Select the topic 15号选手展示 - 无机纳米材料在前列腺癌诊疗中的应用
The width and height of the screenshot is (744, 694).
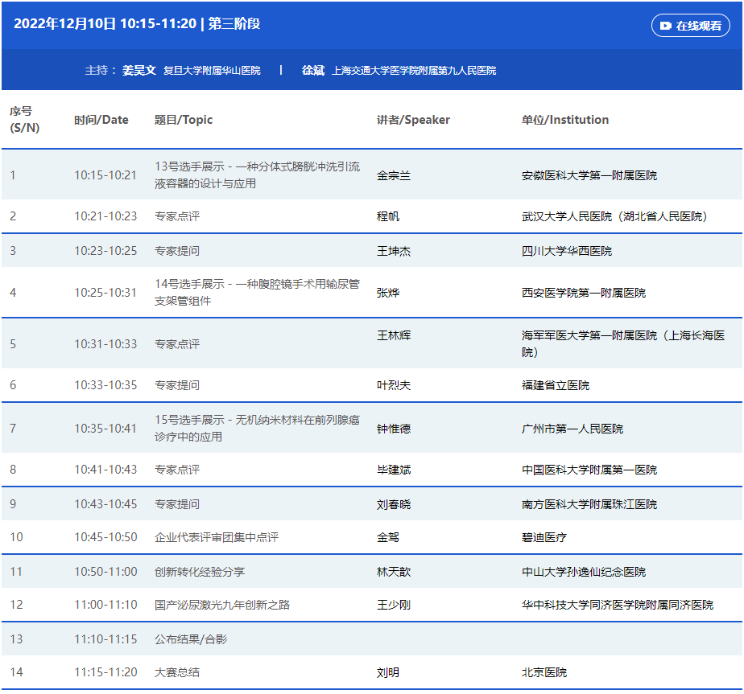pos(257,428)
